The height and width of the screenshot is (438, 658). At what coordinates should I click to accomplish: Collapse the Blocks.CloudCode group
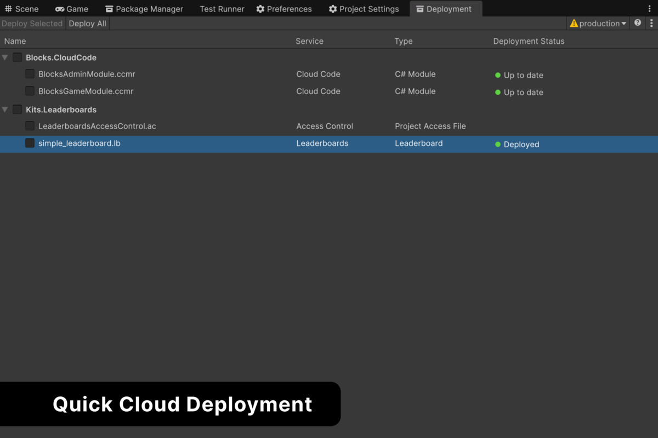5,57
